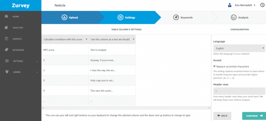This screenshot has width=266, height=121.
Task: Open the Analyses pie chart icon
Action: [x=6, y=28]
